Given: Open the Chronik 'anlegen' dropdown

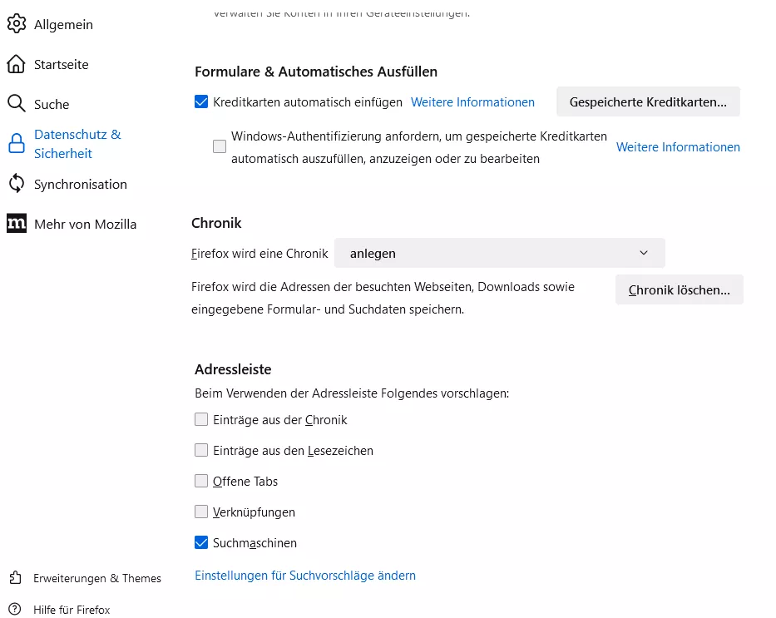Looking at the screenshot, I should coord(499,253).
